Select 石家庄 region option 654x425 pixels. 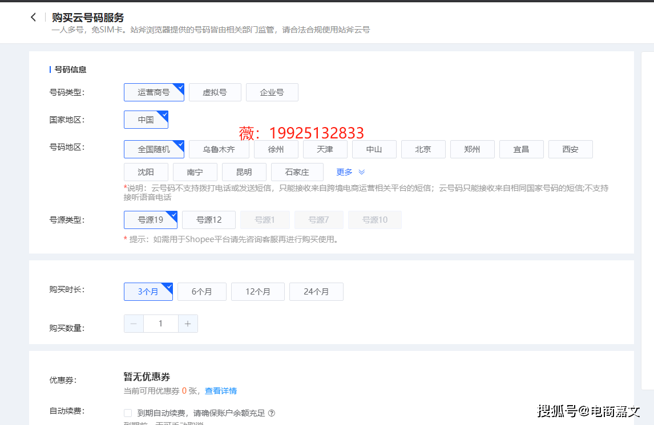pyautogui.click(x=297, y=172)
